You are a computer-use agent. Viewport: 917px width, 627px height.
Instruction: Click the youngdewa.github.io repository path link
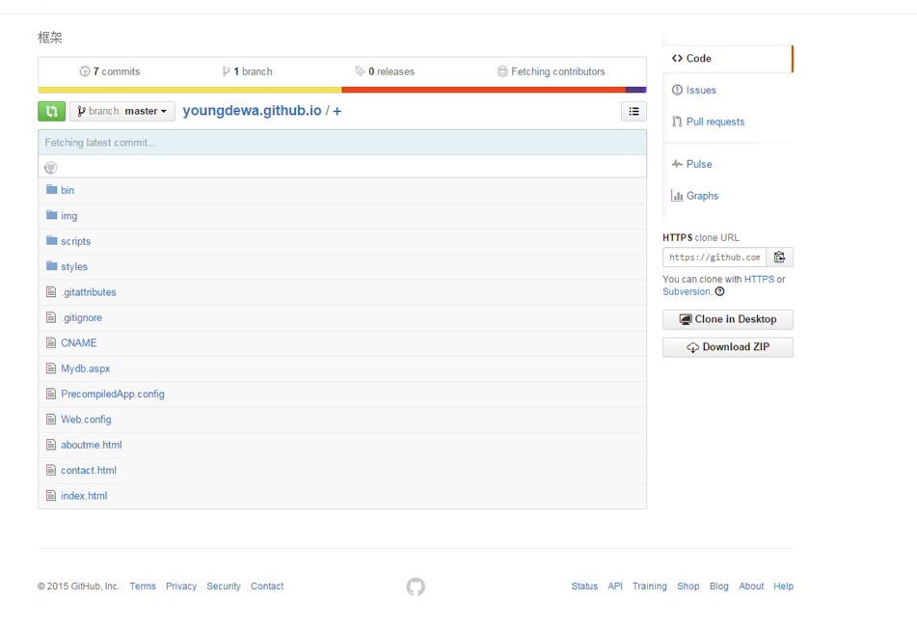pos(252,111)
